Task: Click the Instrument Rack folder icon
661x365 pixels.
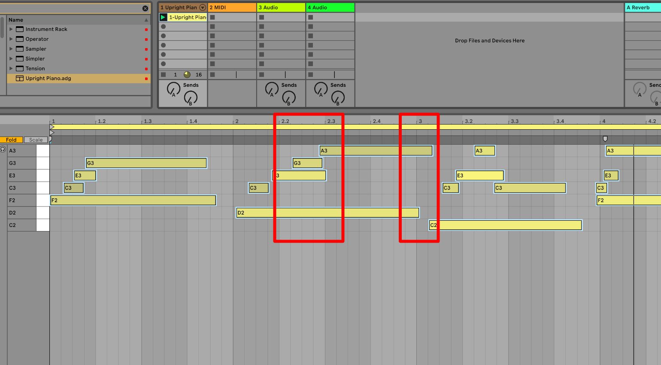Action: point(19,29)
